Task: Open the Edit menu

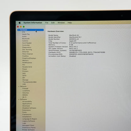Action: point(53,23)
